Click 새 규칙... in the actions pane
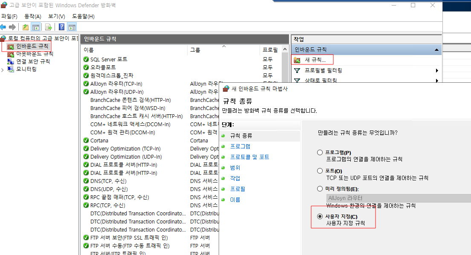 315,60
